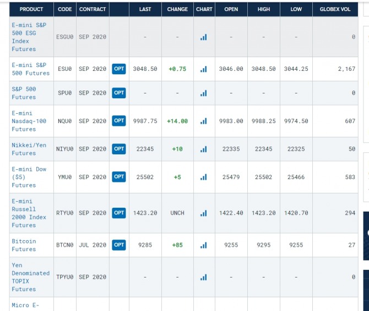Select the 9987.75 last price
Viewport: 369px width, 311px height.
(145, 121)
